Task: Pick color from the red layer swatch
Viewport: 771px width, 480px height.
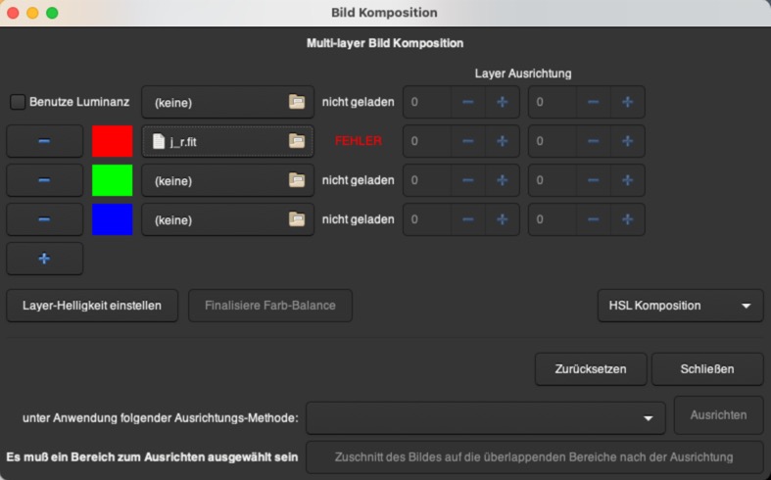Action: (x=112, y=141)
